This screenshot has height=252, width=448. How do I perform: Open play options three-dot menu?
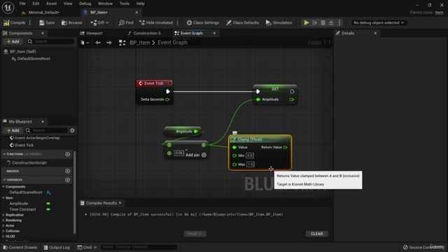pyautogui.click(x=339, y=22)
